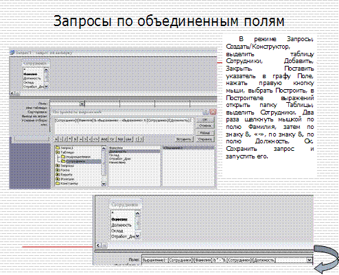Click the Not operator button
The height and width of the screenshot is (275, 339).
[120, 139]
